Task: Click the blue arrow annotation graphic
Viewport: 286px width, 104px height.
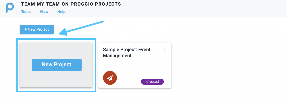Action: pos(81,28)
